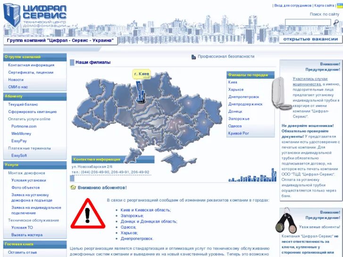Click the Профессионал безопасности icon
Screen dimensions: 343x257
193,57
